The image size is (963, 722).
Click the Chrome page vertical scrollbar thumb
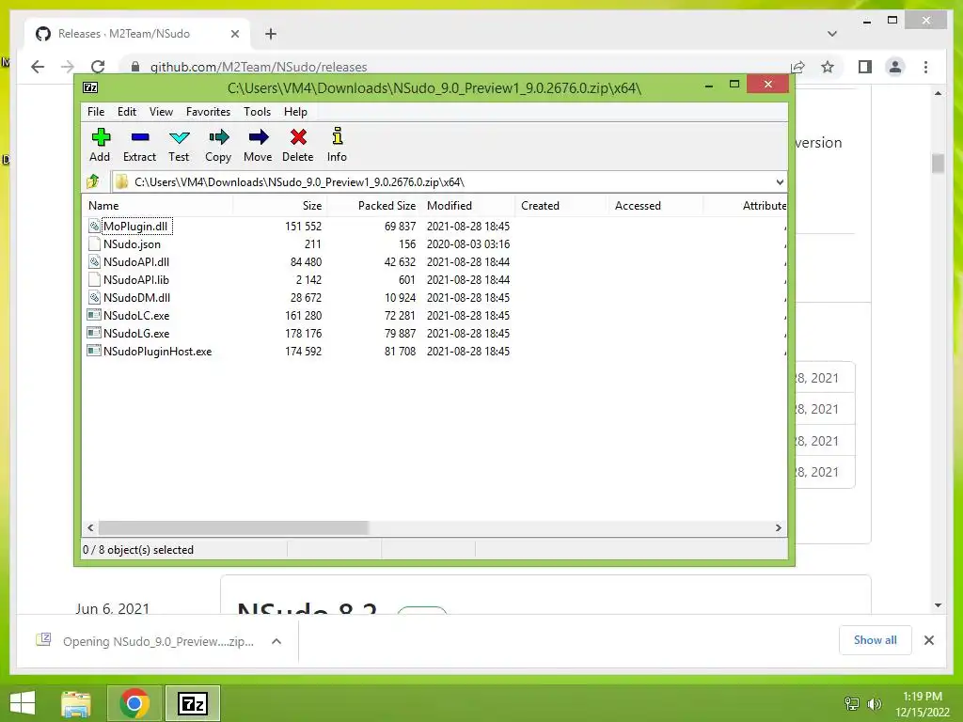938,164
